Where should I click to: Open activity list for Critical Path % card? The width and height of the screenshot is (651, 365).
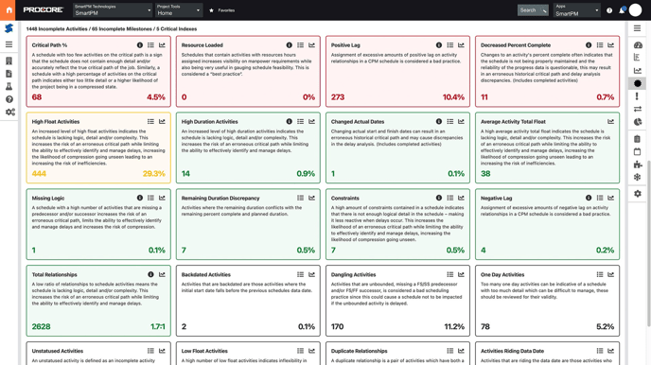click(150, 44)
